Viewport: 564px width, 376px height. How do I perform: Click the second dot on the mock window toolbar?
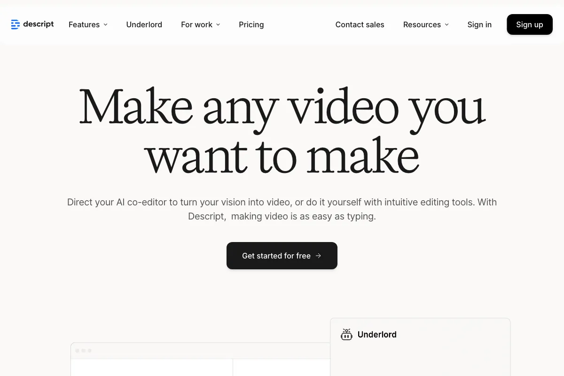point(84,351)
